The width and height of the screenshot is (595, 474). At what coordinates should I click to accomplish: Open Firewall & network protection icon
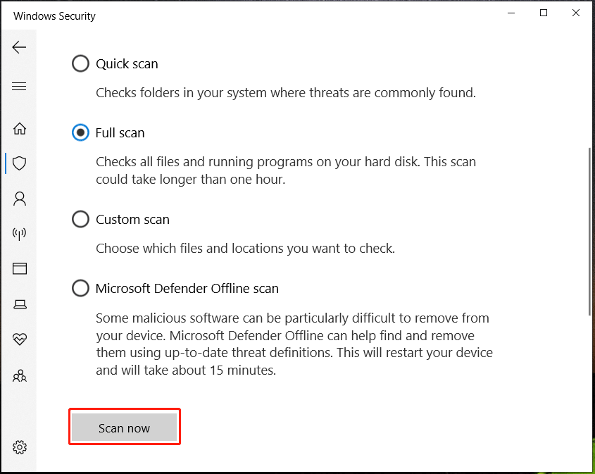point(20,234)
